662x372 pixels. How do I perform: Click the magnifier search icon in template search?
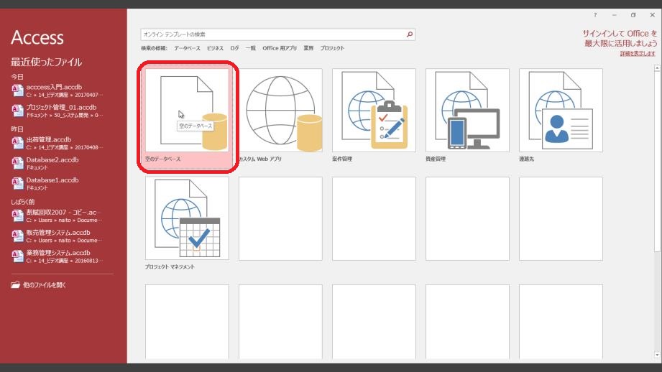410,34
